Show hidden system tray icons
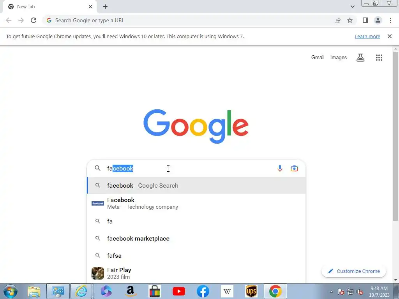The width and height of the screenshot is (399, 299). (x=331, y=292)
